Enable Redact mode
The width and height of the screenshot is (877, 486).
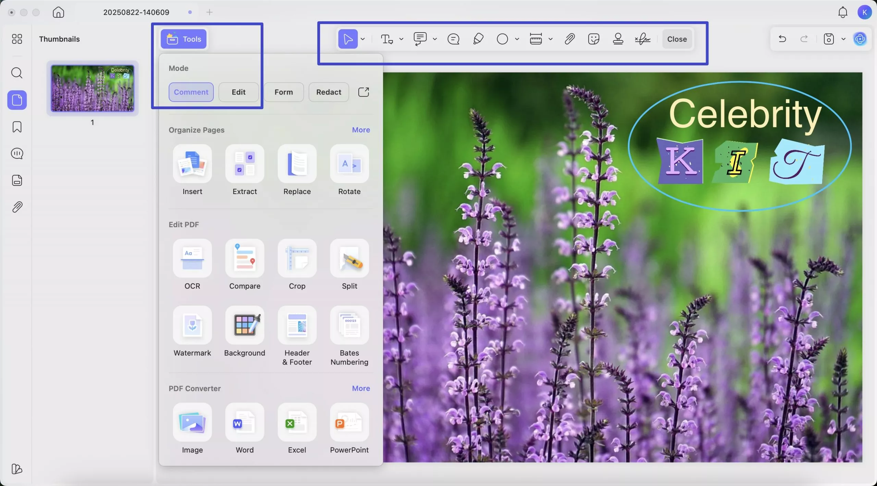click(328, 92)
